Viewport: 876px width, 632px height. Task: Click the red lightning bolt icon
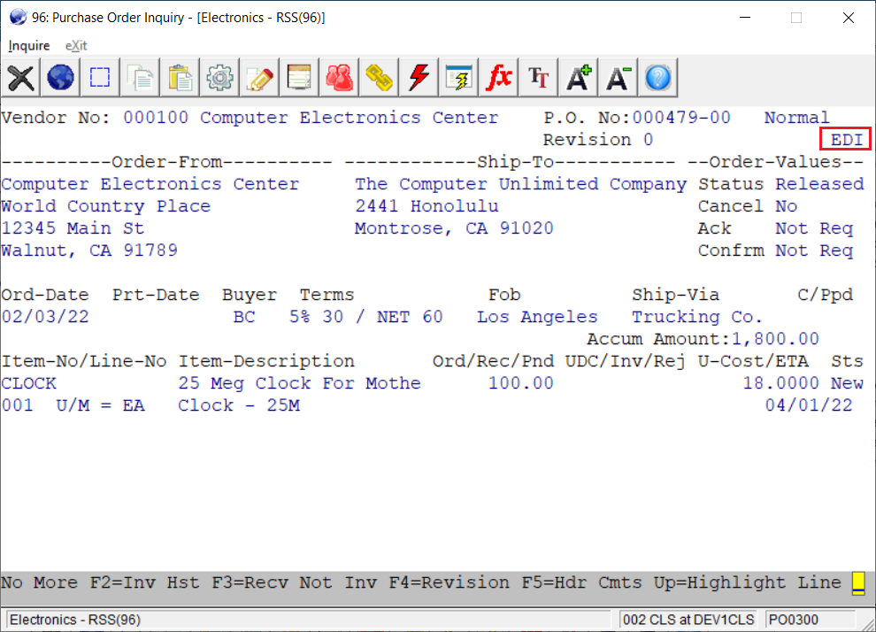point(419,77)
